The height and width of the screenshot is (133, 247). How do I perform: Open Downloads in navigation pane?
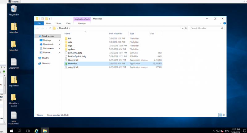pyautogui.click(x=48, y=44)
